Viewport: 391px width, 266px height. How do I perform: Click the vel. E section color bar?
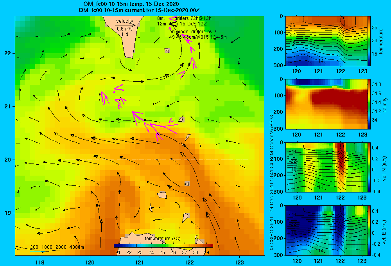point(369,230)
